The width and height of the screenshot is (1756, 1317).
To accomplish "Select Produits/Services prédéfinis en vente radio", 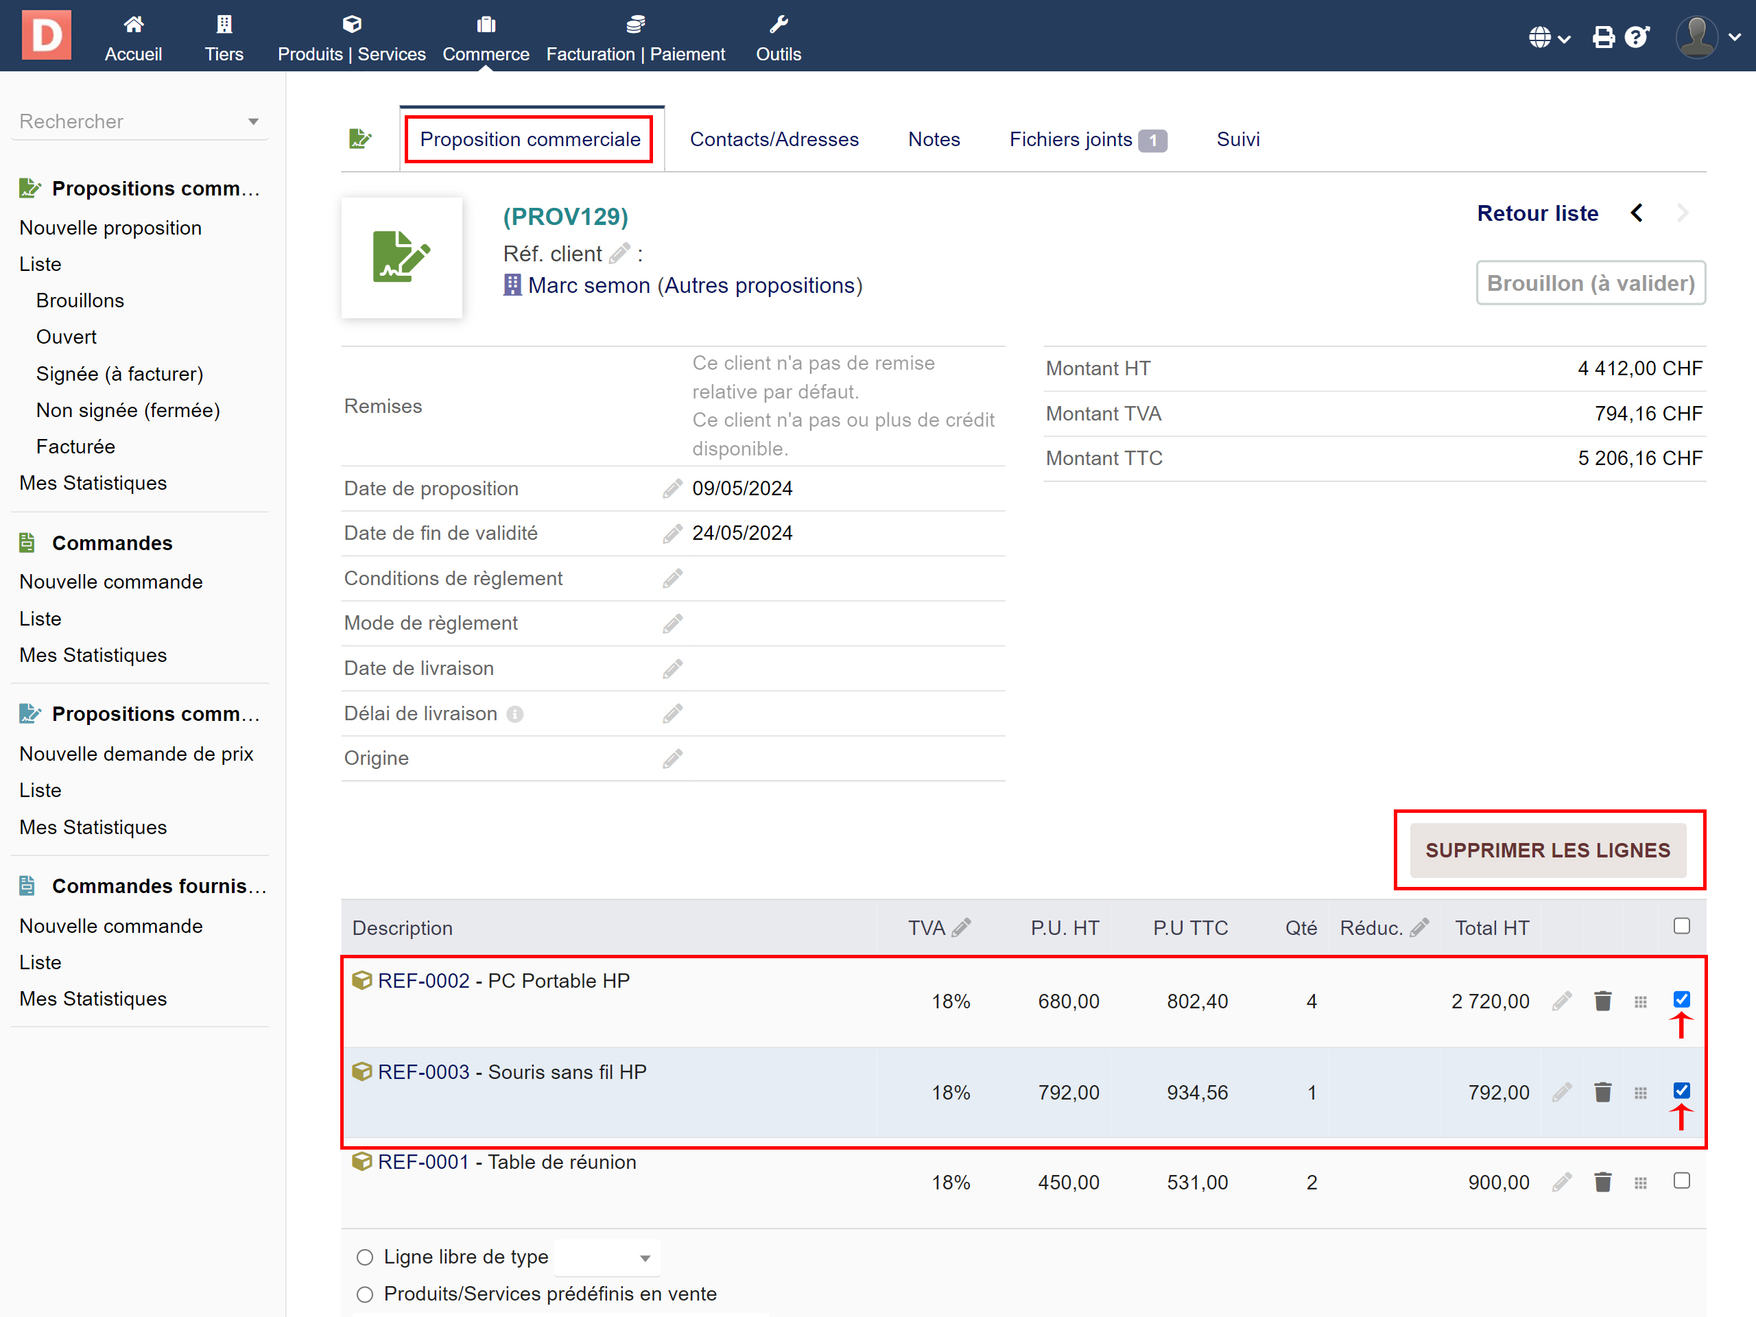I will 364,1294.
